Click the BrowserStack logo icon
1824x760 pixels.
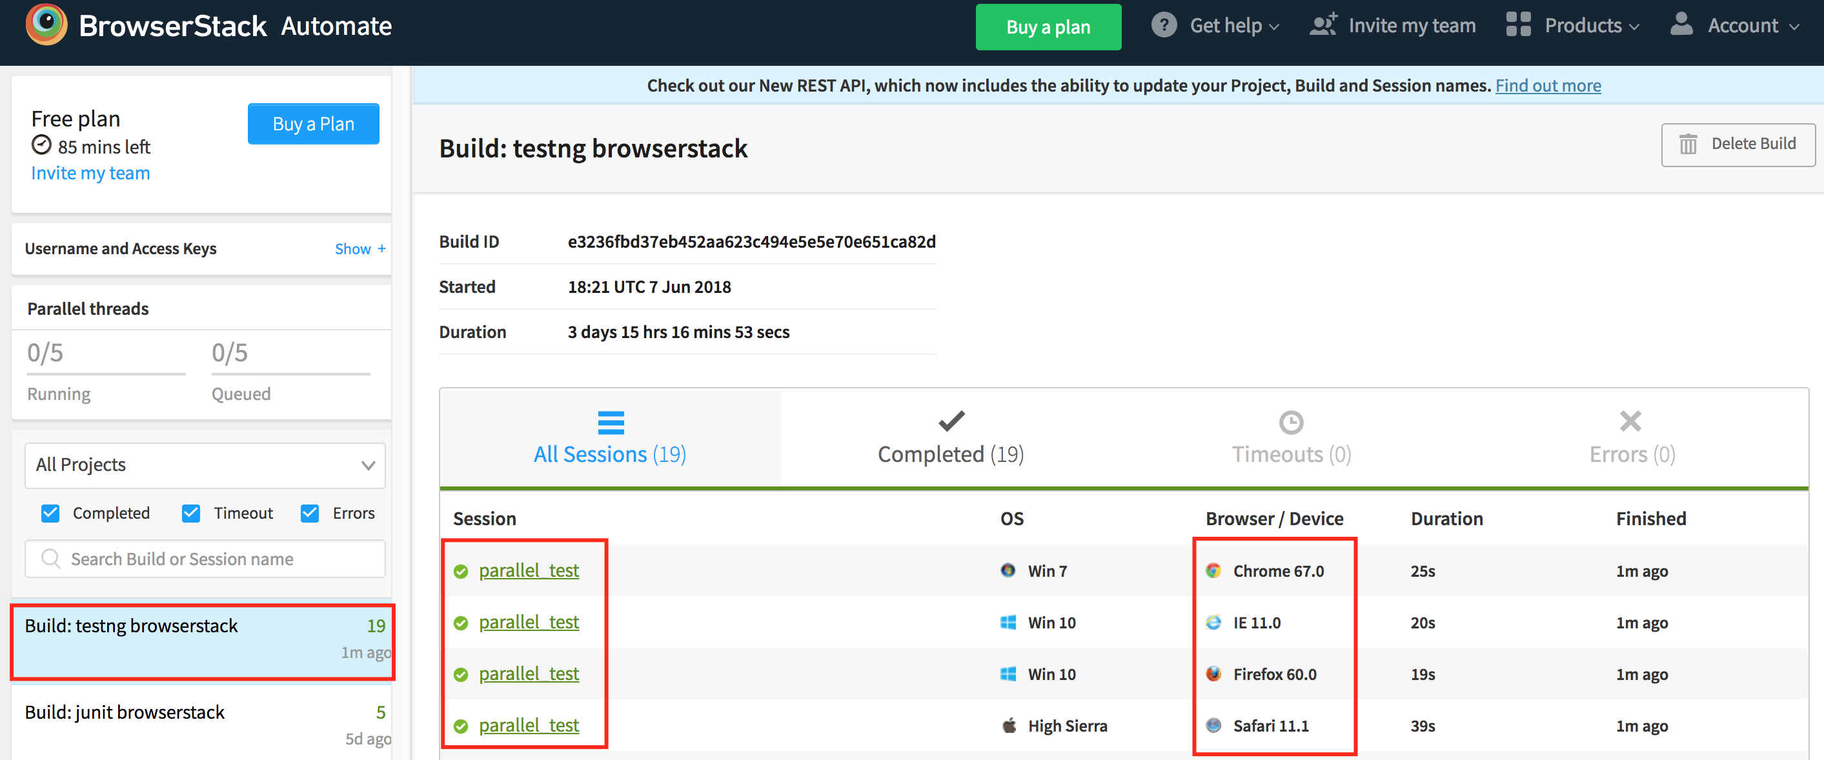pos(46,25)
